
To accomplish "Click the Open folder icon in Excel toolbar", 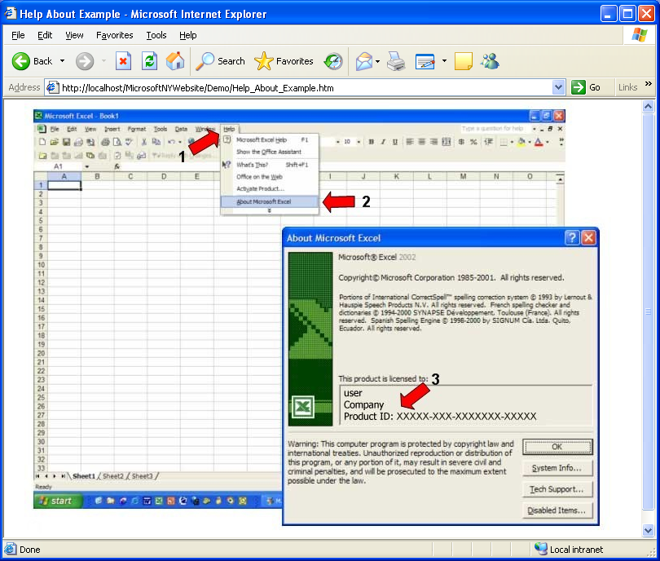I will tap(54, 142).
